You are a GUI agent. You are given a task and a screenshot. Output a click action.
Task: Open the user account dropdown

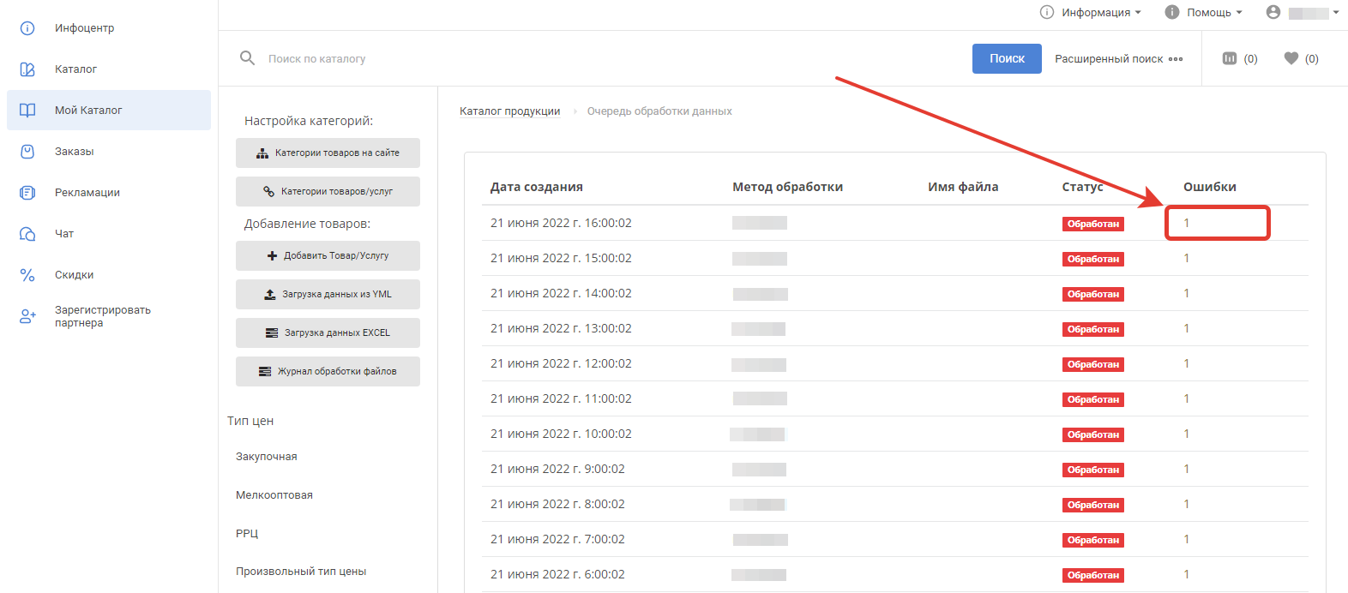1303,12
